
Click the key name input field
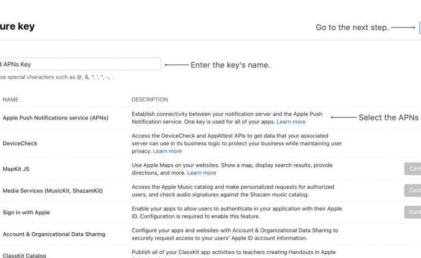point(79,64)
